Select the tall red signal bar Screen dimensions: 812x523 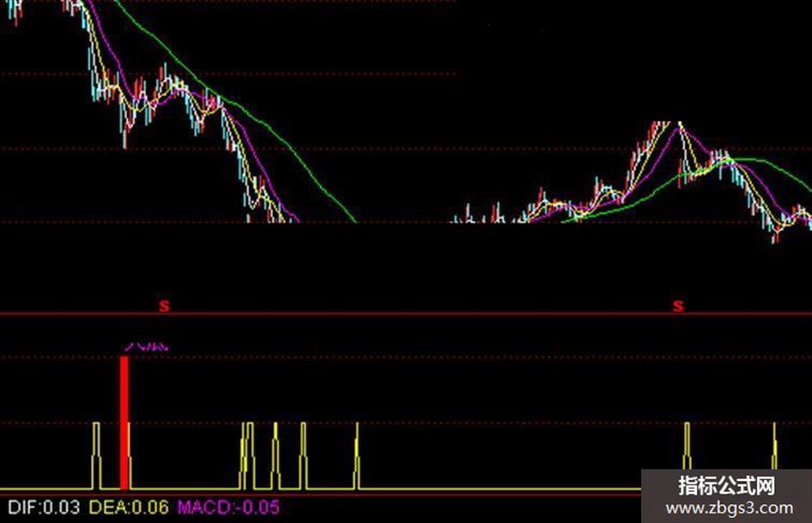[x=125, y=423]
